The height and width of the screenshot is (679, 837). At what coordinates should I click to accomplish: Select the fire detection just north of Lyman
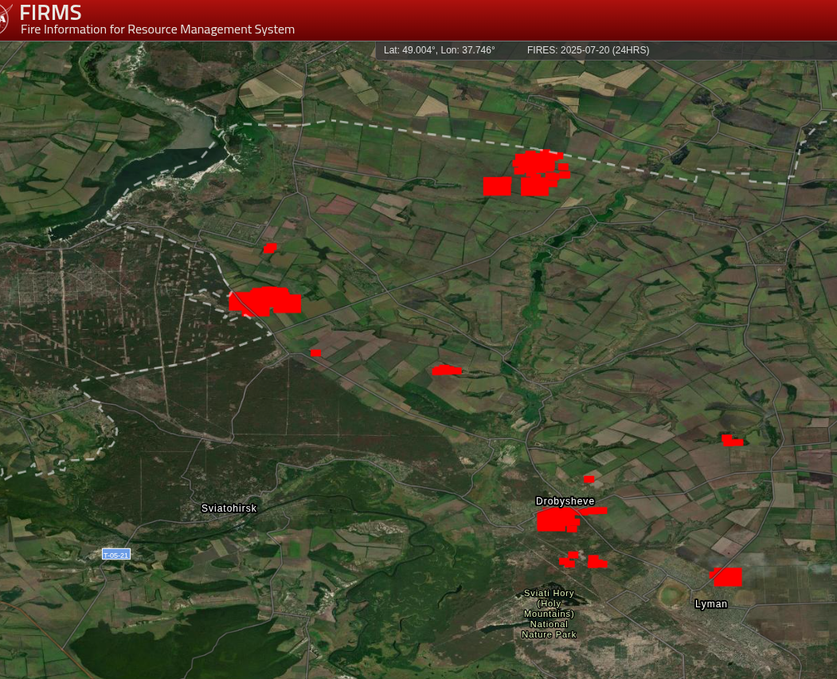(726, 577)
